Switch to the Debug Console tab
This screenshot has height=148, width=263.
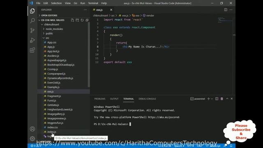point(147,99)
